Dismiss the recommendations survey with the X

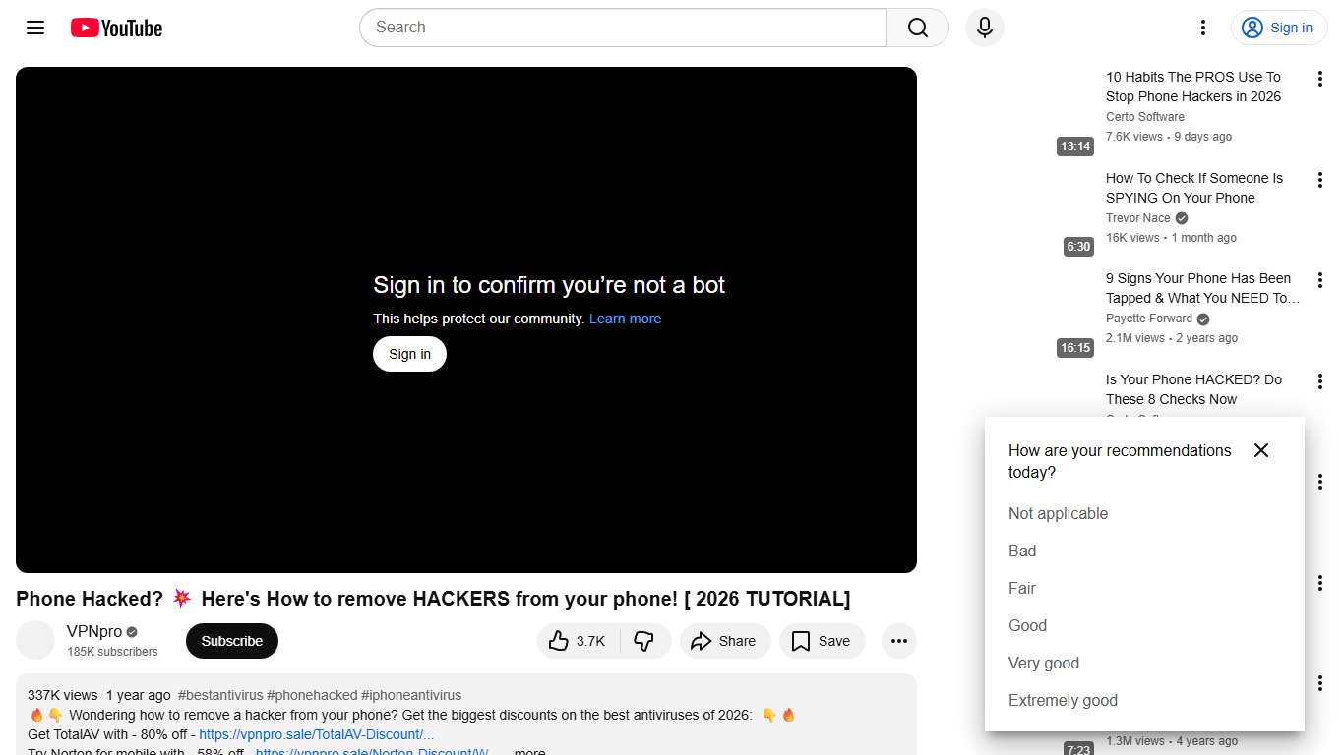point(1260,450)
